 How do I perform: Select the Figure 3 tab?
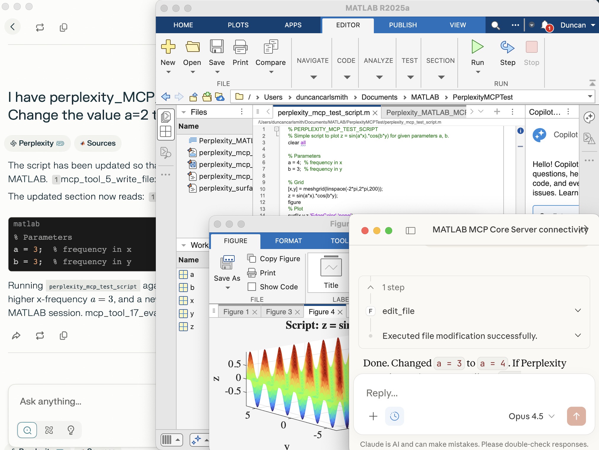click(278, 312)
